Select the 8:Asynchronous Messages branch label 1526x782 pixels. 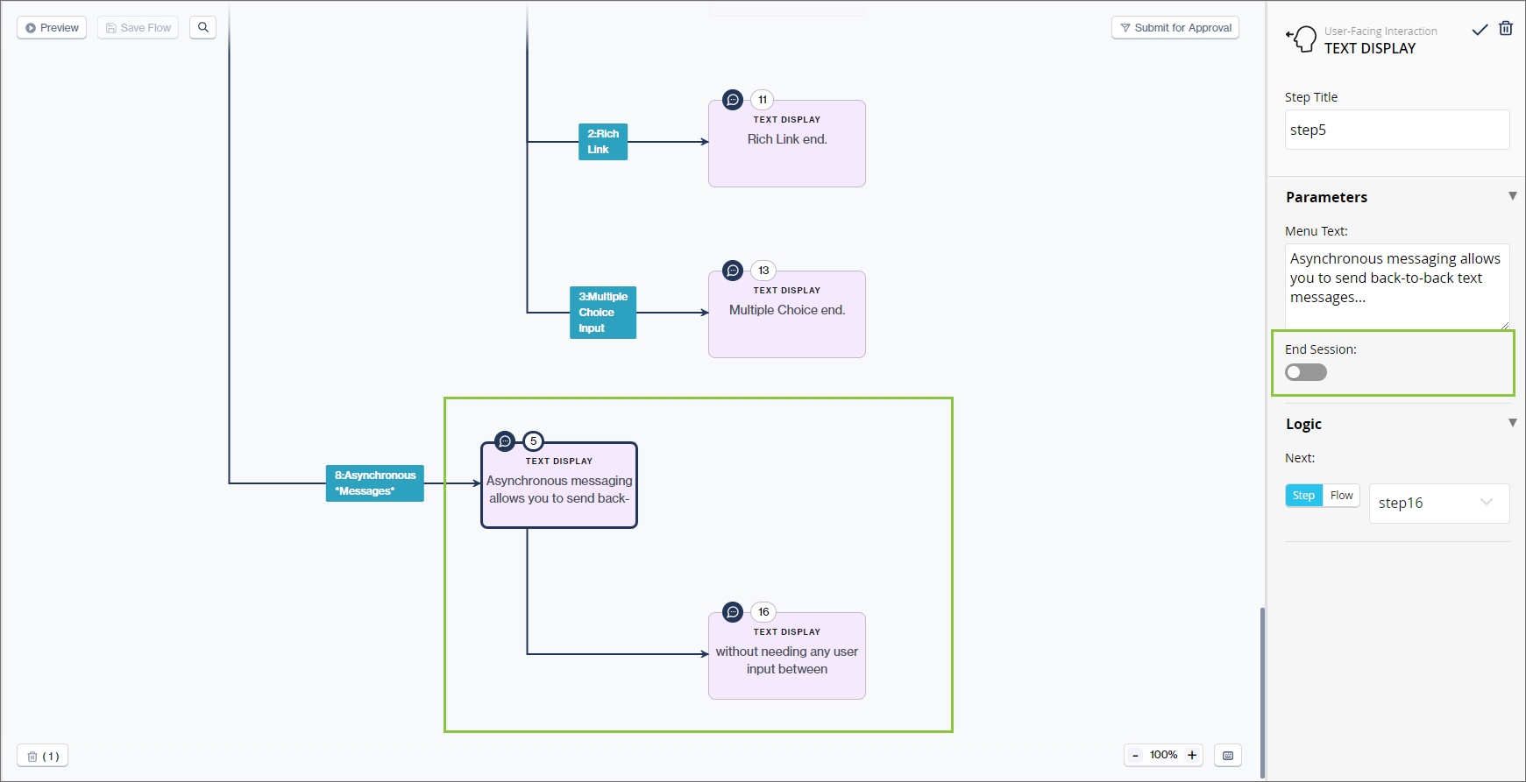click(374, 483)
